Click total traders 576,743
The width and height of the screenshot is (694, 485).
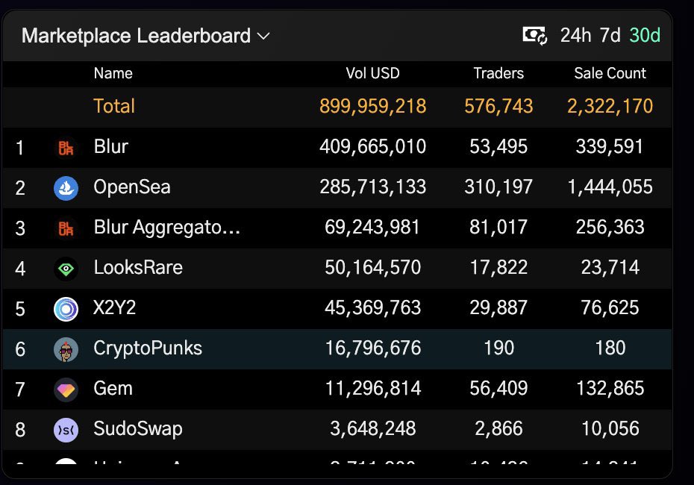point(498,106)
